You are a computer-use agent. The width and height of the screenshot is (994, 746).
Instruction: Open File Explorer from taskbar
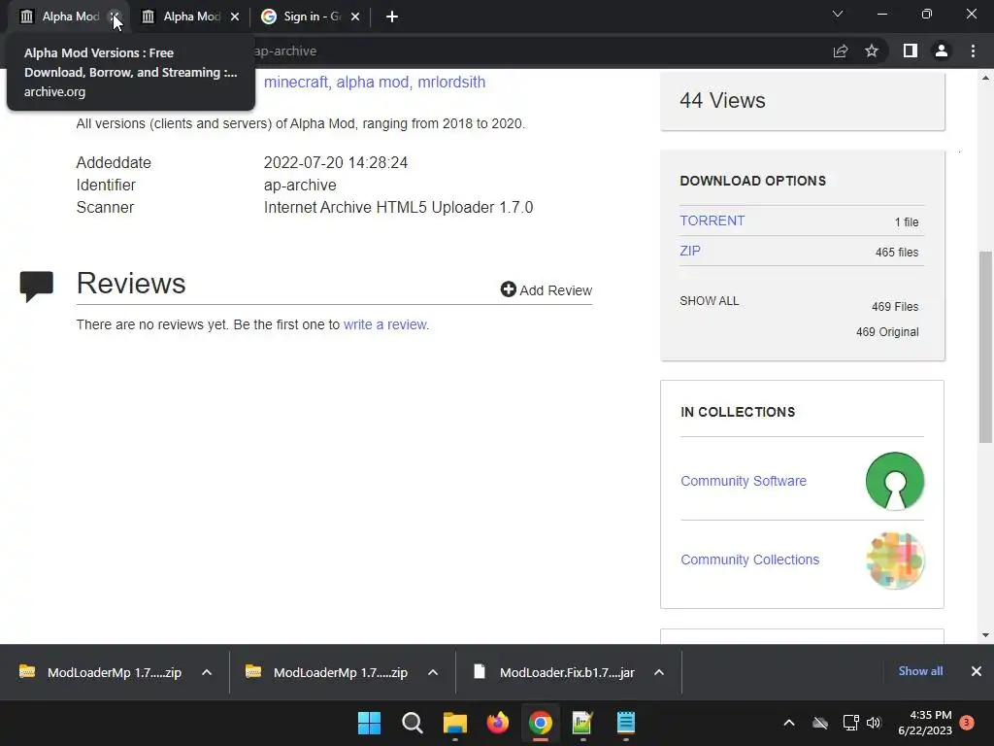click(x=455, y=723)
